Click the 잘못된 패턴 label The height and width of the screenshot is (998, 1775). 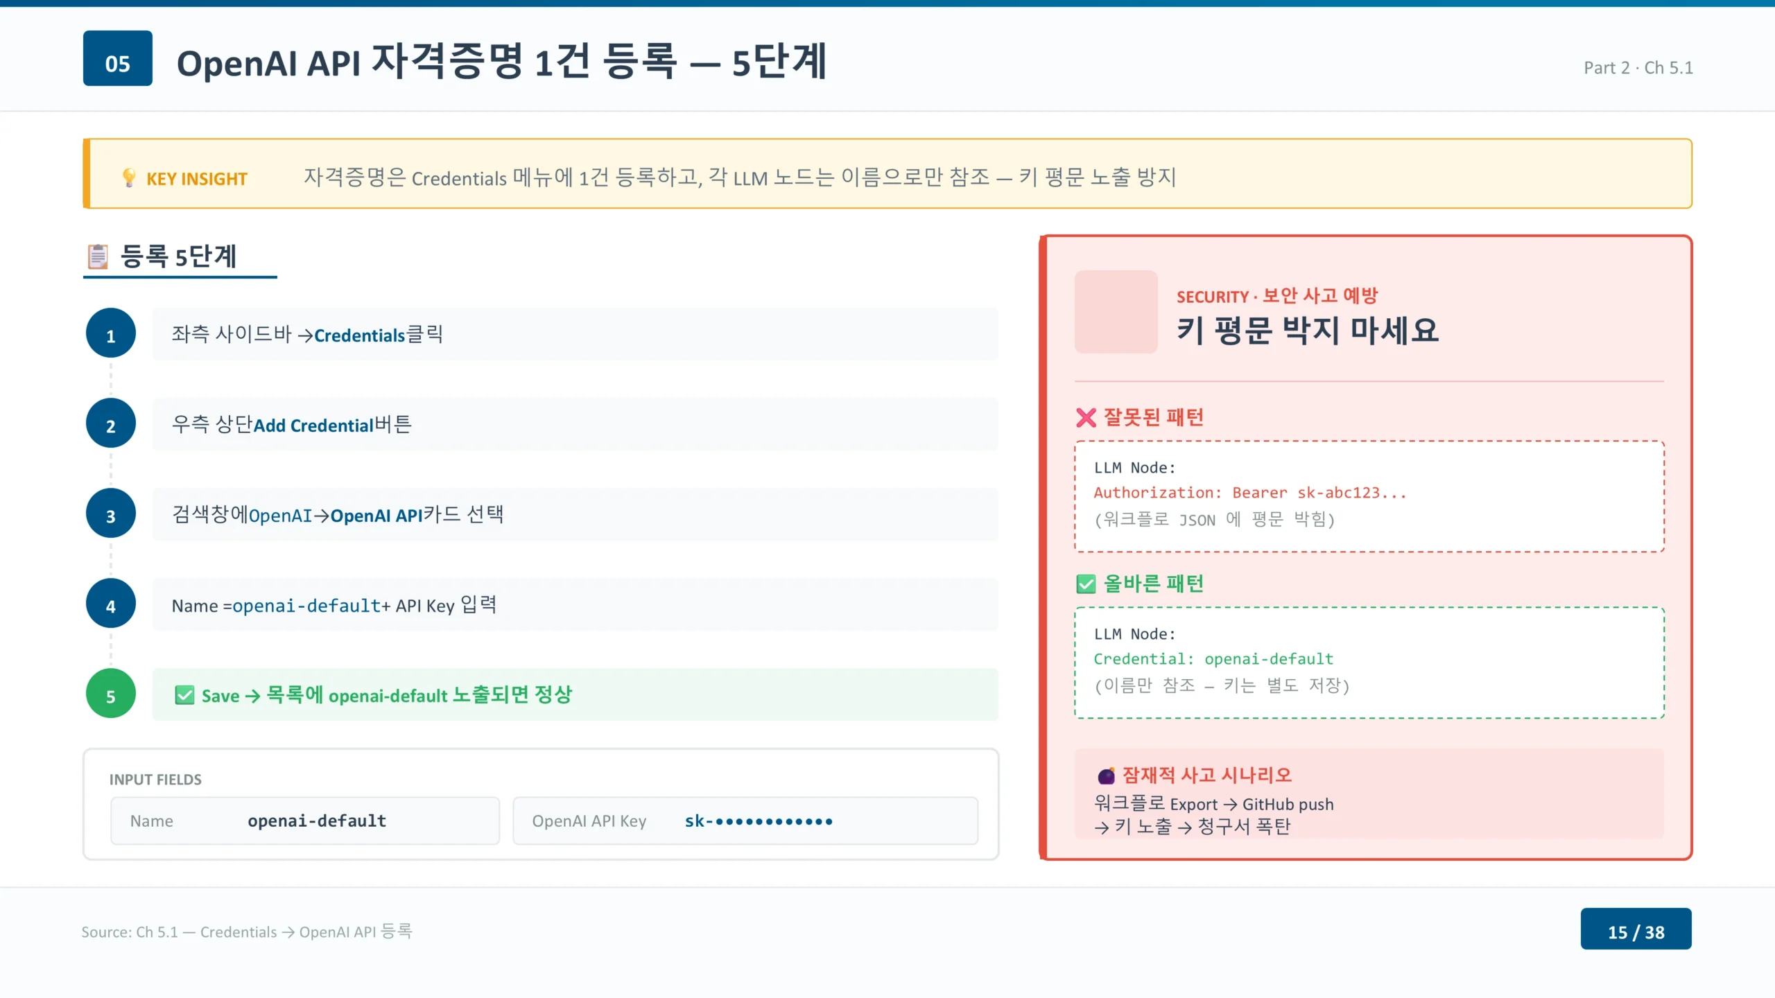[1154, 418]
